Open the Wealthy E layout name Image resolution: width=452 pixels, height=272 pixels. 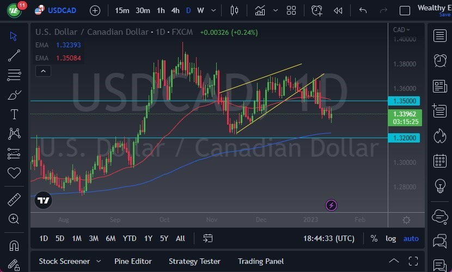434,8
